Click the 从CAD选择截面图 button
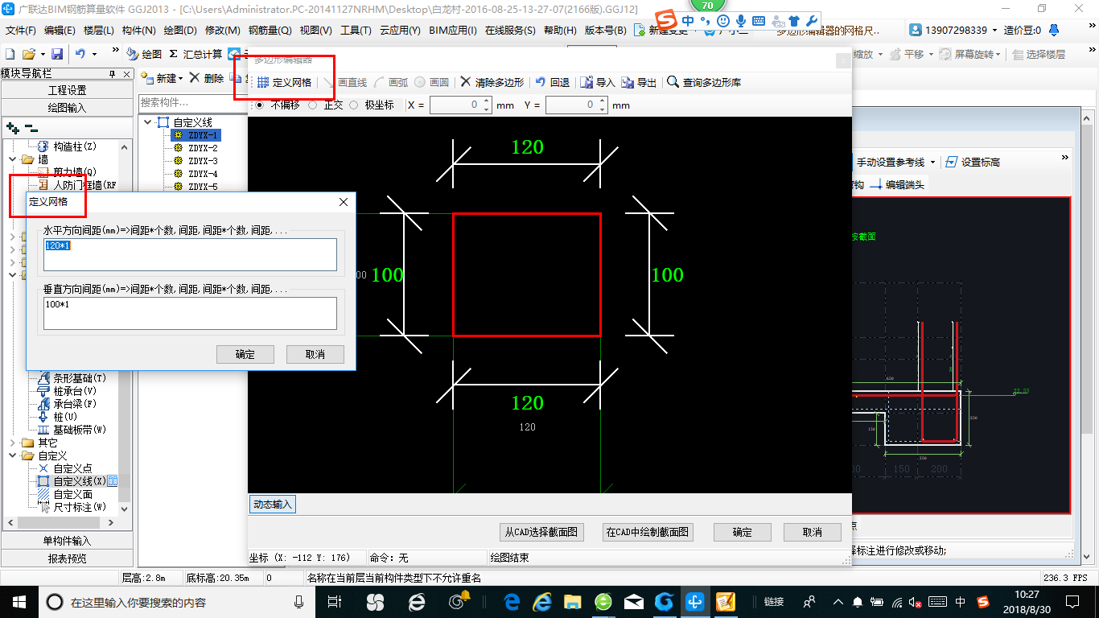 (541, 532)
